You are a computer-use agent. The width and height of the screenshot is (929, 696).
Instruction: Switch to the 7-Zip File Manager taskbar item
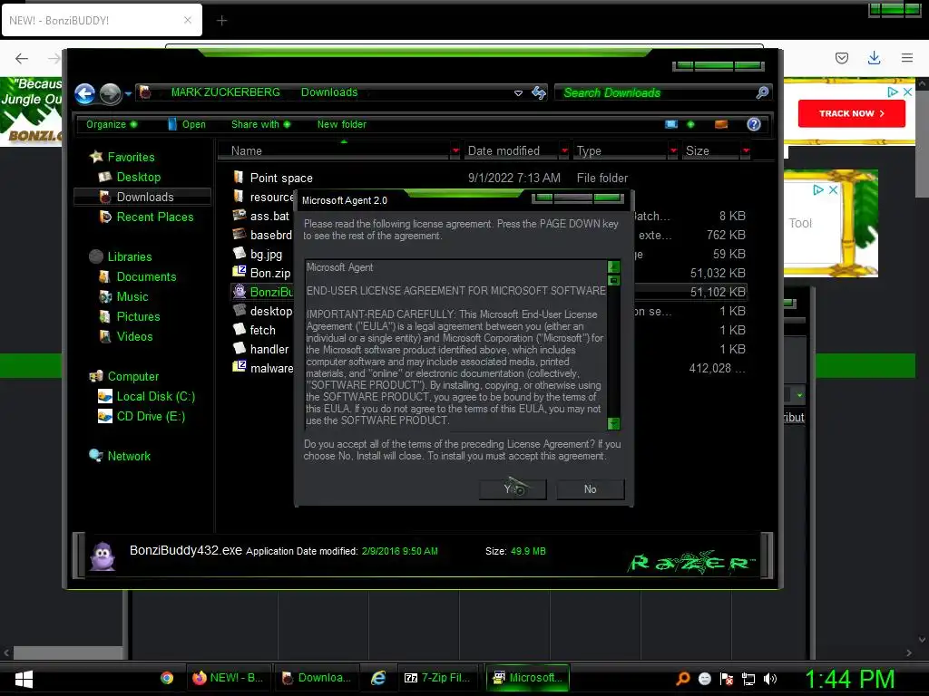tap(436, 678)
